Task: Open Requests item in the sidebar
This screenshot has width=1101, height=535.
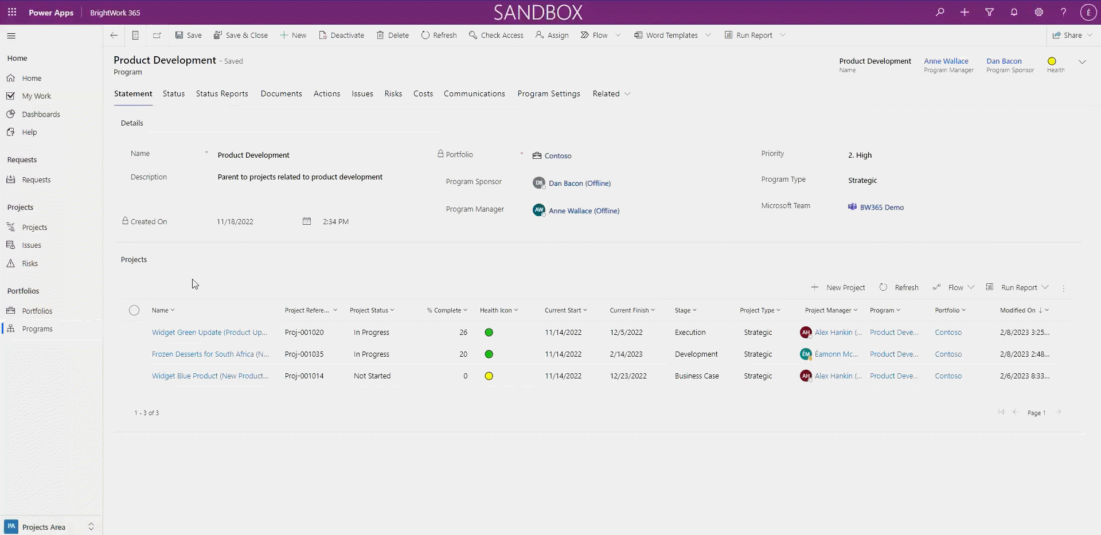Action: coord(36,179)
